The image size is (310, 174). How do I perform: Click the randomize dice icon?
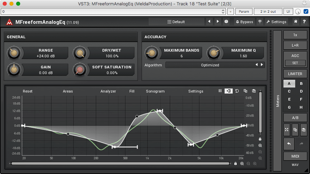click(226, 22)
